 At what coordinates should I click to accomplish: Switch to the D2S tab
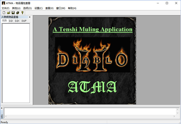5,21
